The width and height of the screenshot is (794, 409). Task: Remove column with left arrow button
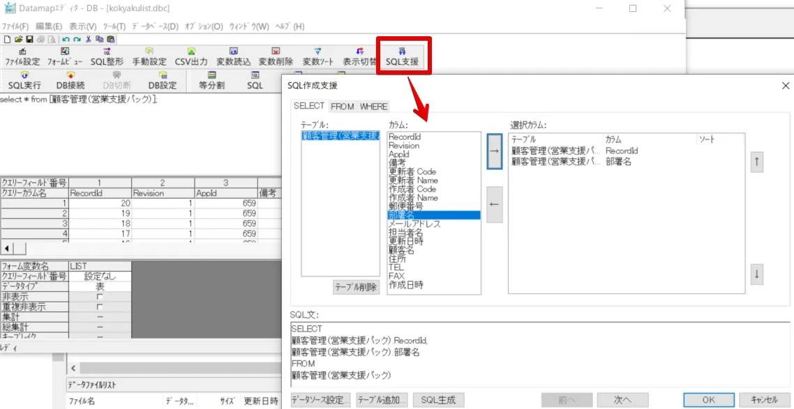coord(494,204)
